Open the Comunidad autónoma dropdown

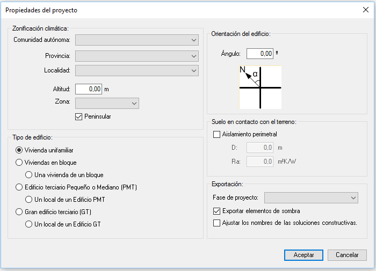[137, 40]
